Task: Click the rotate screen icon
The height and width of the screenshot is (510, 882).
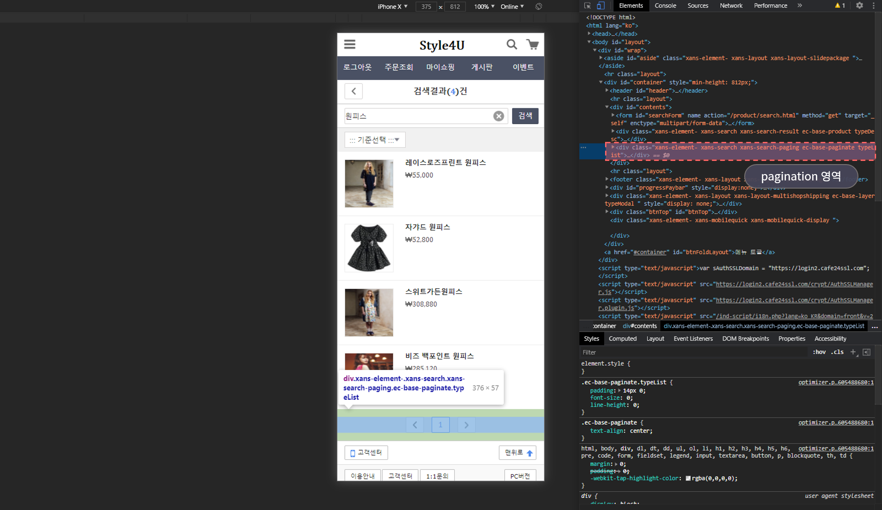Action: tap(538, 6)
